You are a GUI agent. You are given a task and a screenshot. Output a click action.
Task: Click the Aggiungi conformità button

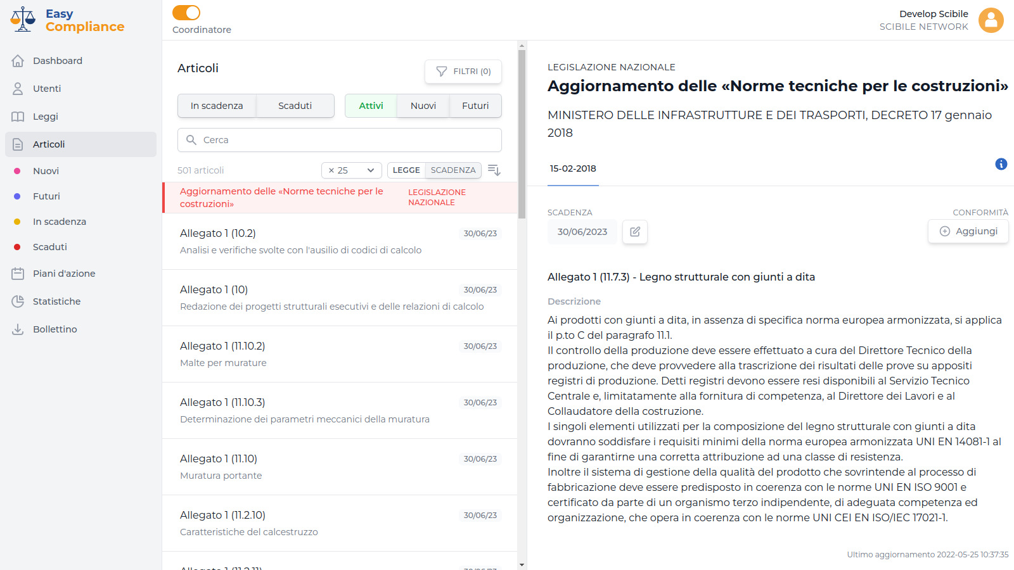coord(968,231)
